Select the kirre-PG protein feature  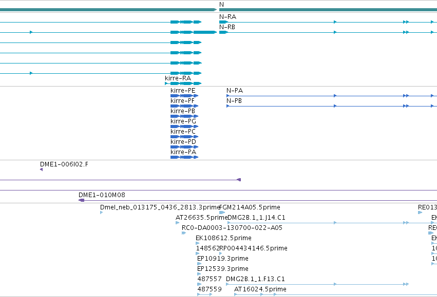click(x=184, y=126)
